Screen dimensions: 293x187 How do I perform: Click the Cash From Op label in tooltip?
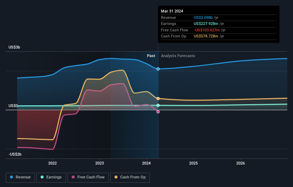click(173, 36)
